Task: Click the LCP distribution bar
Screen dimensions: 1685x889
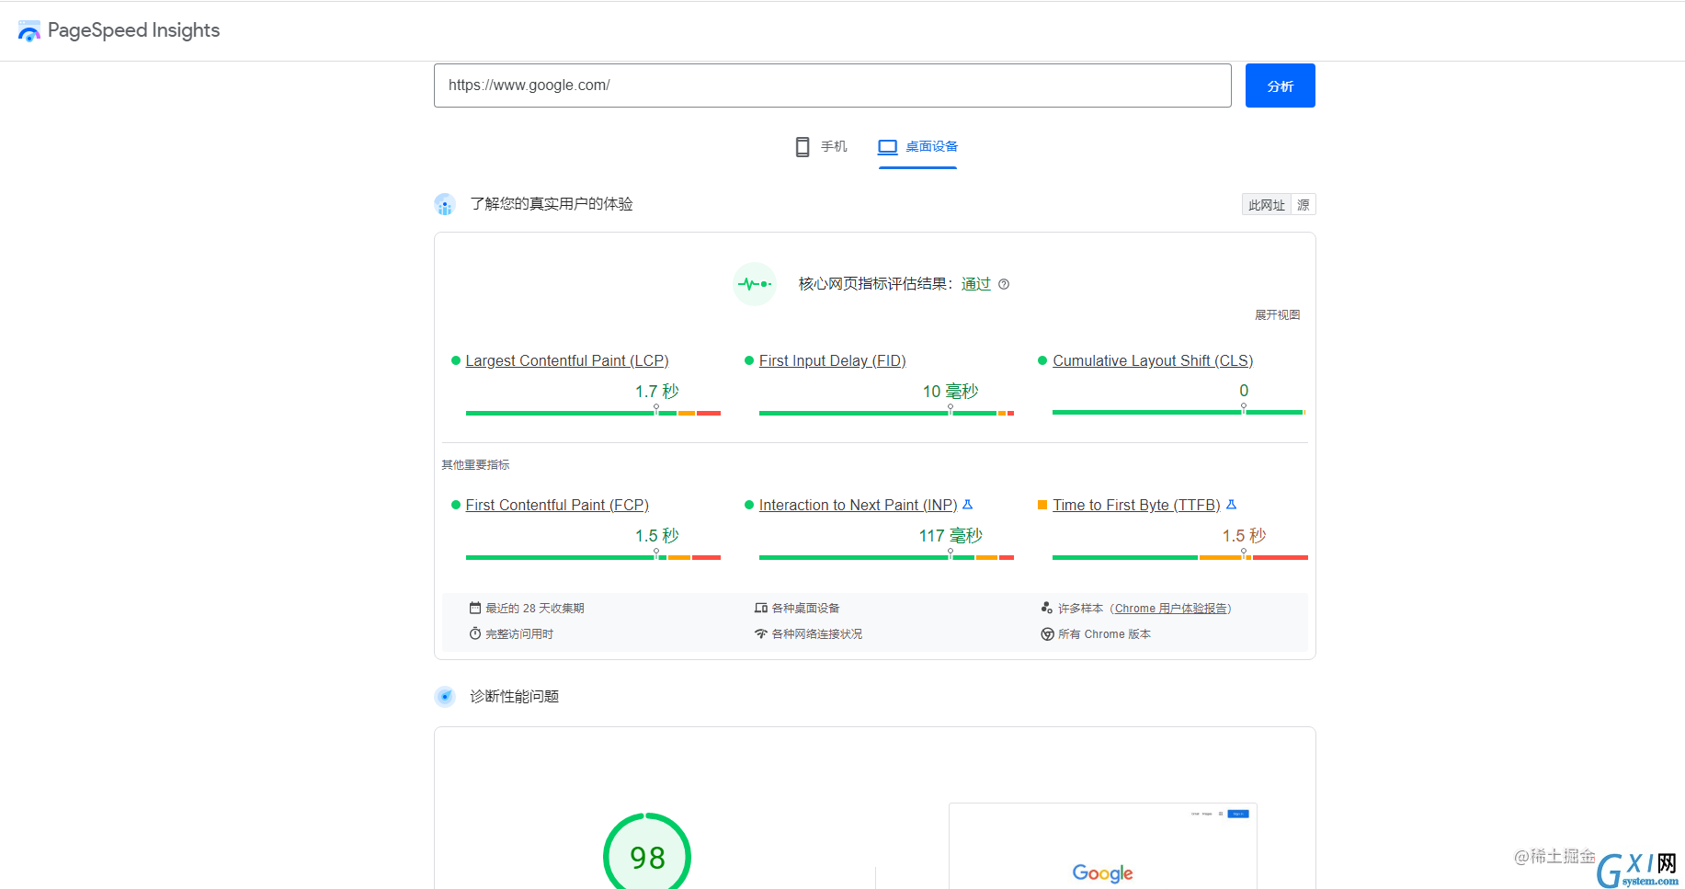Action: click(593, 413)
